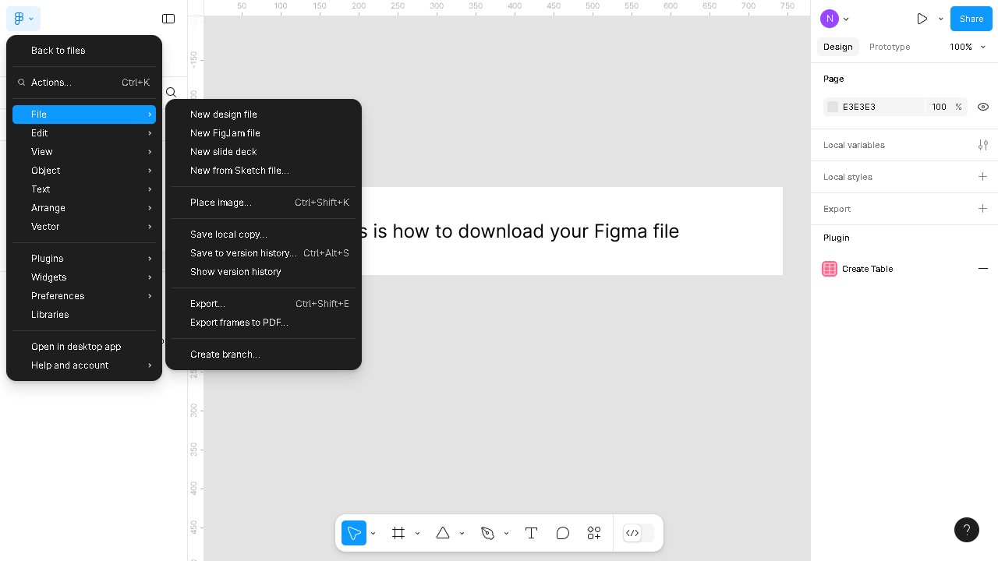Viewport: 998px width, 561px height.
Task: Expand the Present options chevron
Action: [941, 19]
